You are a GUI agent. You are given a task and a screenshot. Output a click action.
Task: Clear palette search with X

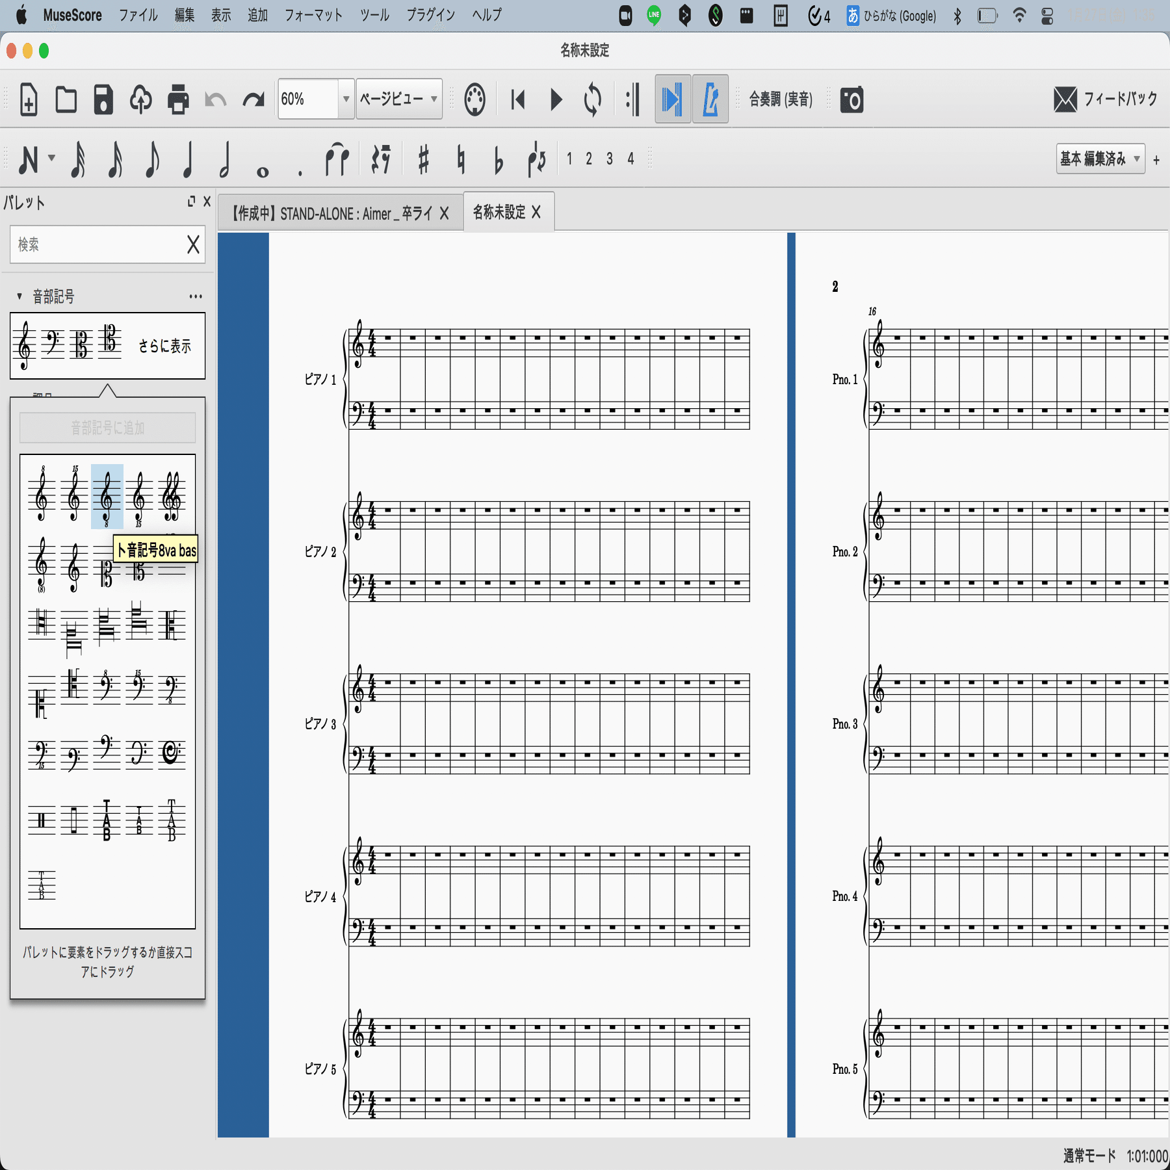pos(193,244)
